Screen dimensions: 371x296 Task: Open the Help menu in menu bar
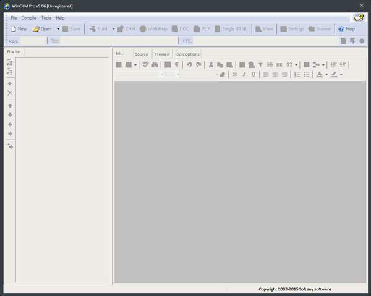pos(60,18)
